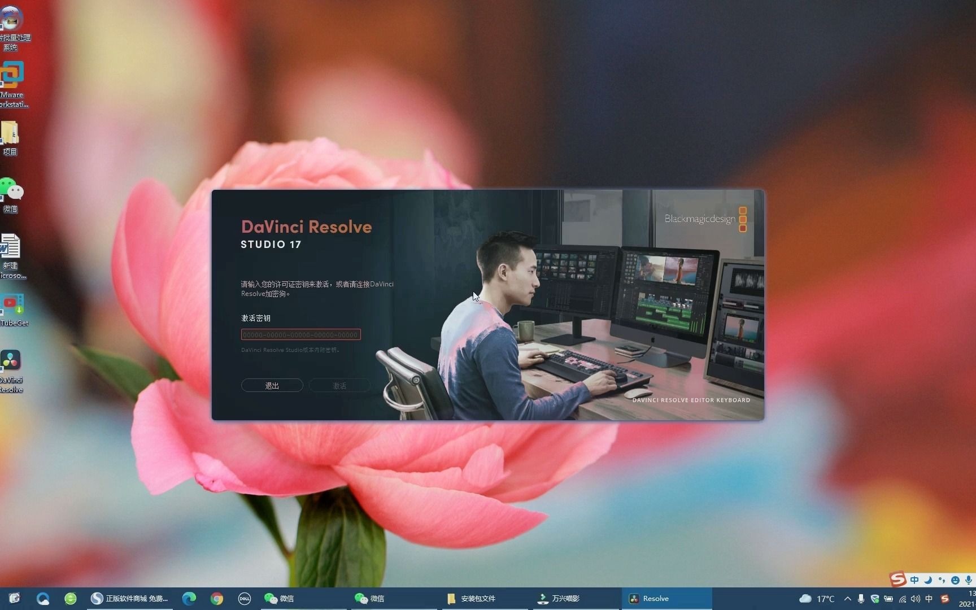Open the emoji face on Sogou bar
The height and width of the screenshot is (610, 976).
(955, 580)
